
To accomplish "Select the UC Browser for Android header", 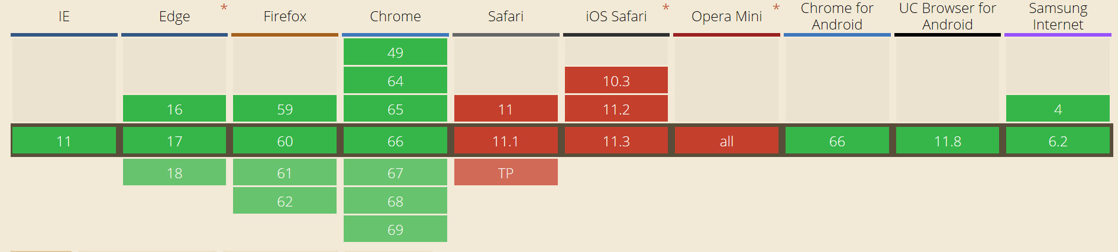I will 947,17.
